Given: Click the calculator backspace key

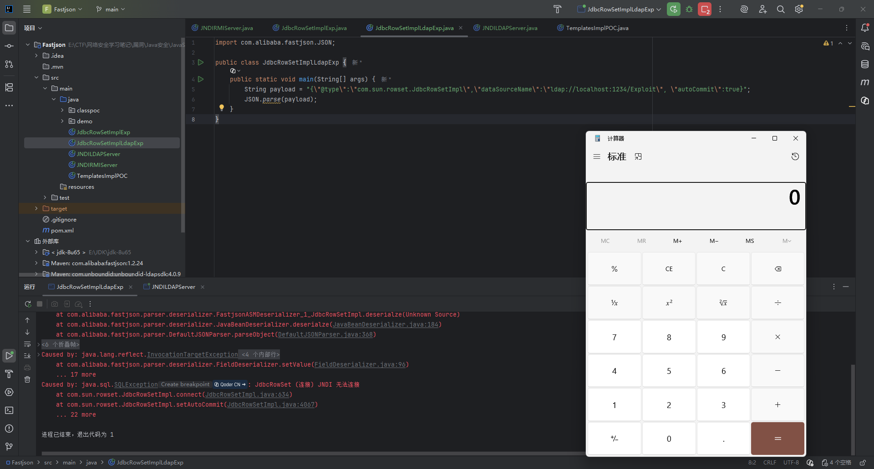Looking at the screenshot, I should (778, 269).
